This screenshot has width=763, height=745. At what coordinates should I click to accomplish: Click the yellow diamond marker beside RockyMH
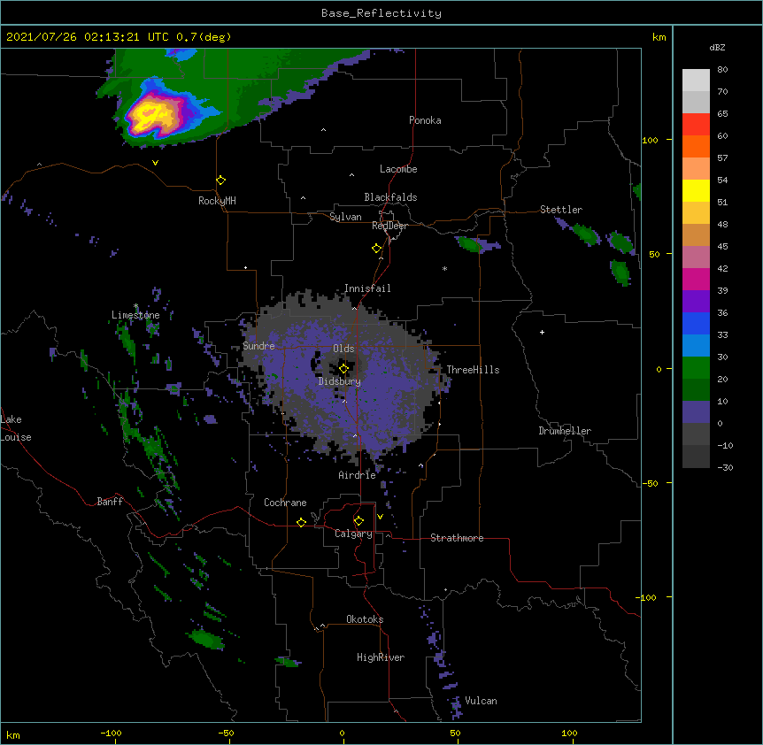click(221, 180)
